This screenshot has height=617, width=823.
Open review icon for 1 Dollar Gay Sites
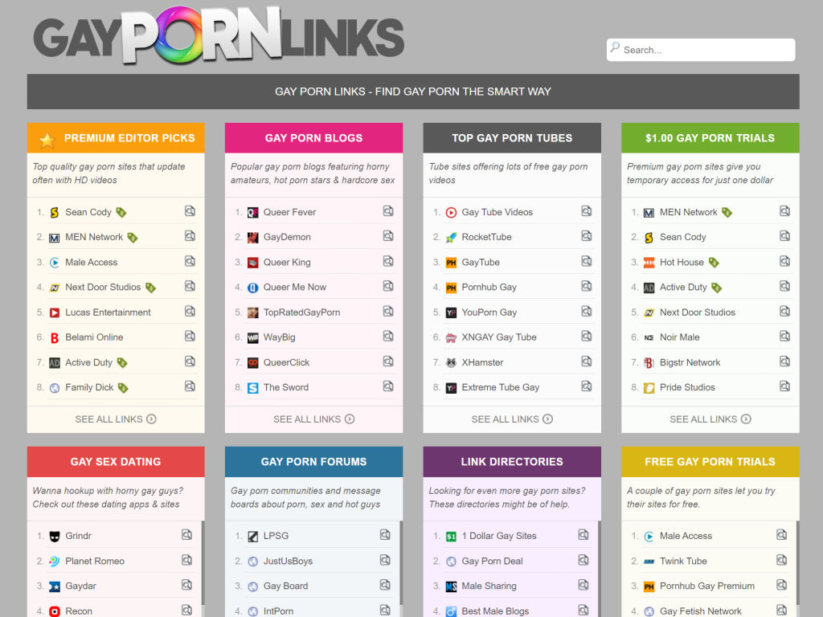coord(583,535)
